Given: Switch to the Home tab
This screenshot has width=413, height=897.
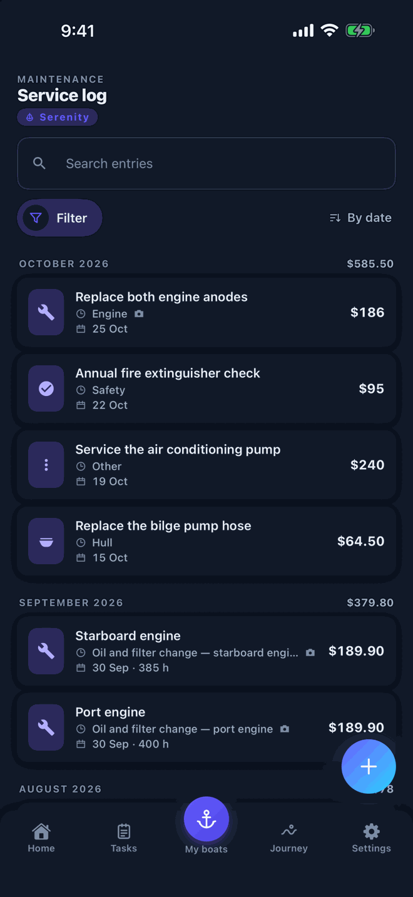Looking at the screenshot, I should click(x=41, y=838).
